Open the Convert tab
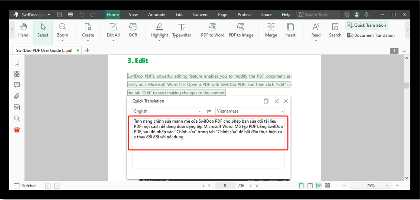Image resolution: width=420 pixels, height=200 pixels. click(201, 14)
